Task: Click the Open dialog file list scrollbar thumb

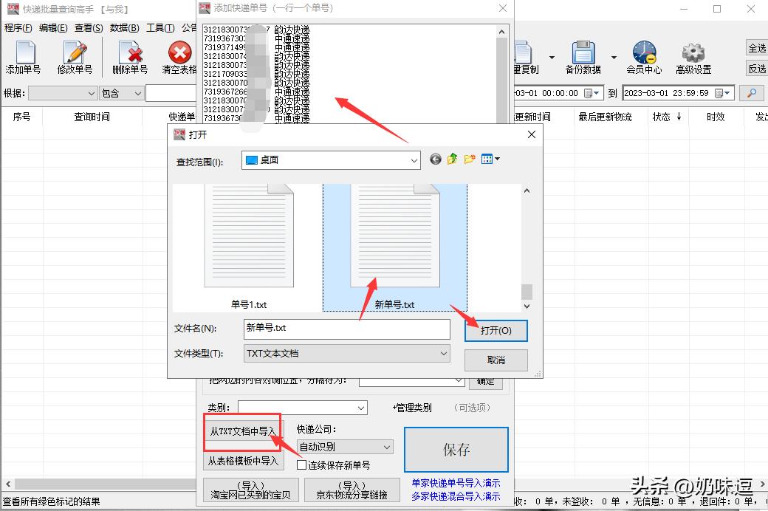Action: 527,292
